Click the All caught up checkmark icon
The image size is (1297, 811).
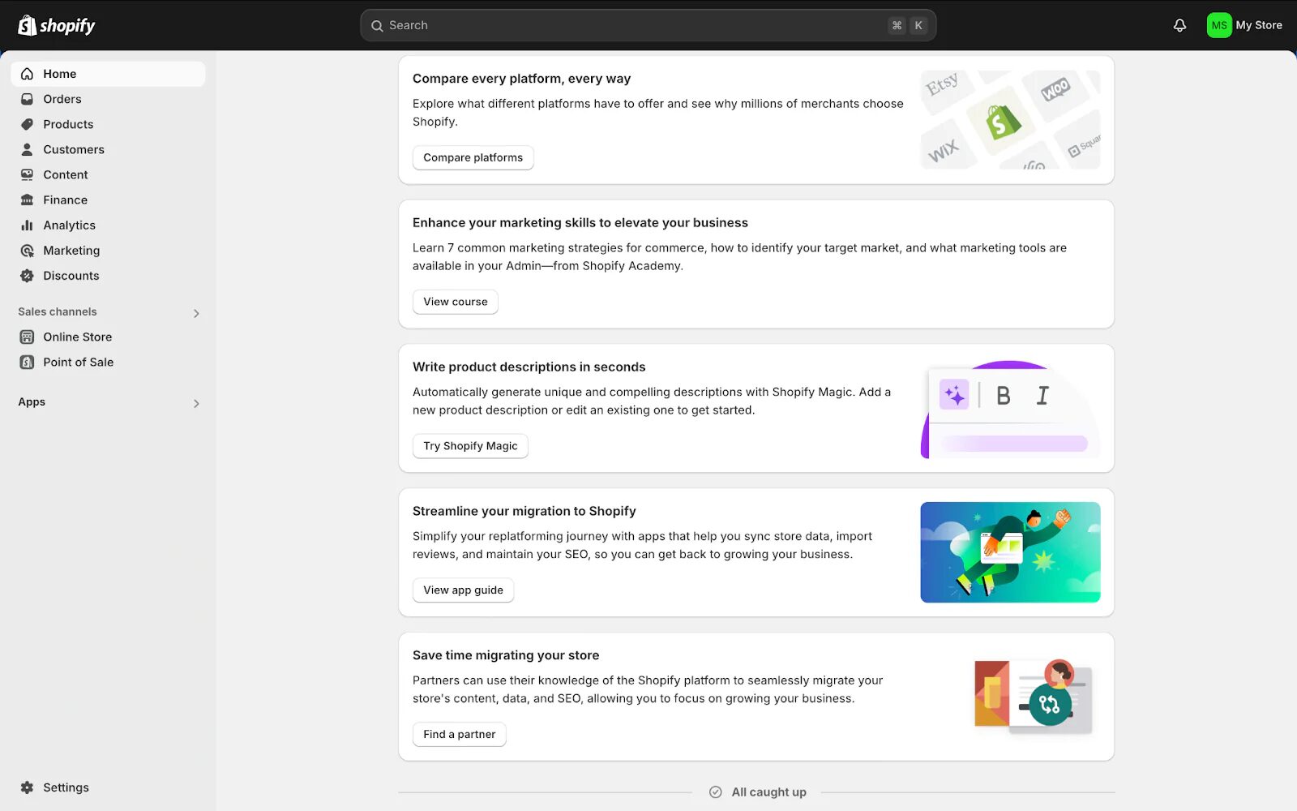[x=715, y=792]
